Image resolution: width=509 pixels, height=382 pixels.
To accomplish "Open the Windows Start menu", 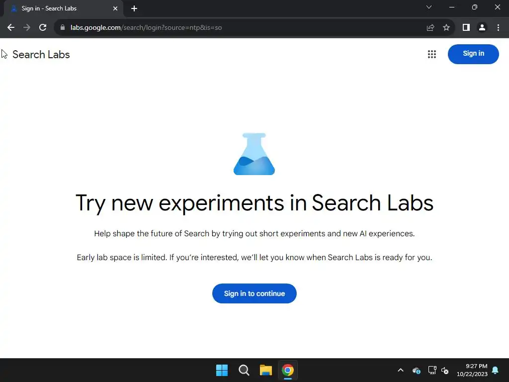I will 222,370.
